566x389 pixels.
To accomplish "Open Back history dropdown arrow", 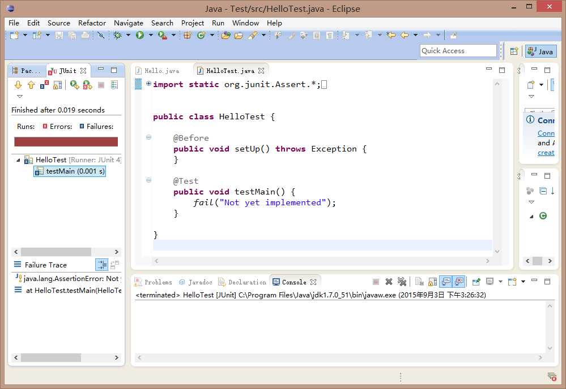I will click(x=415, y=35).
